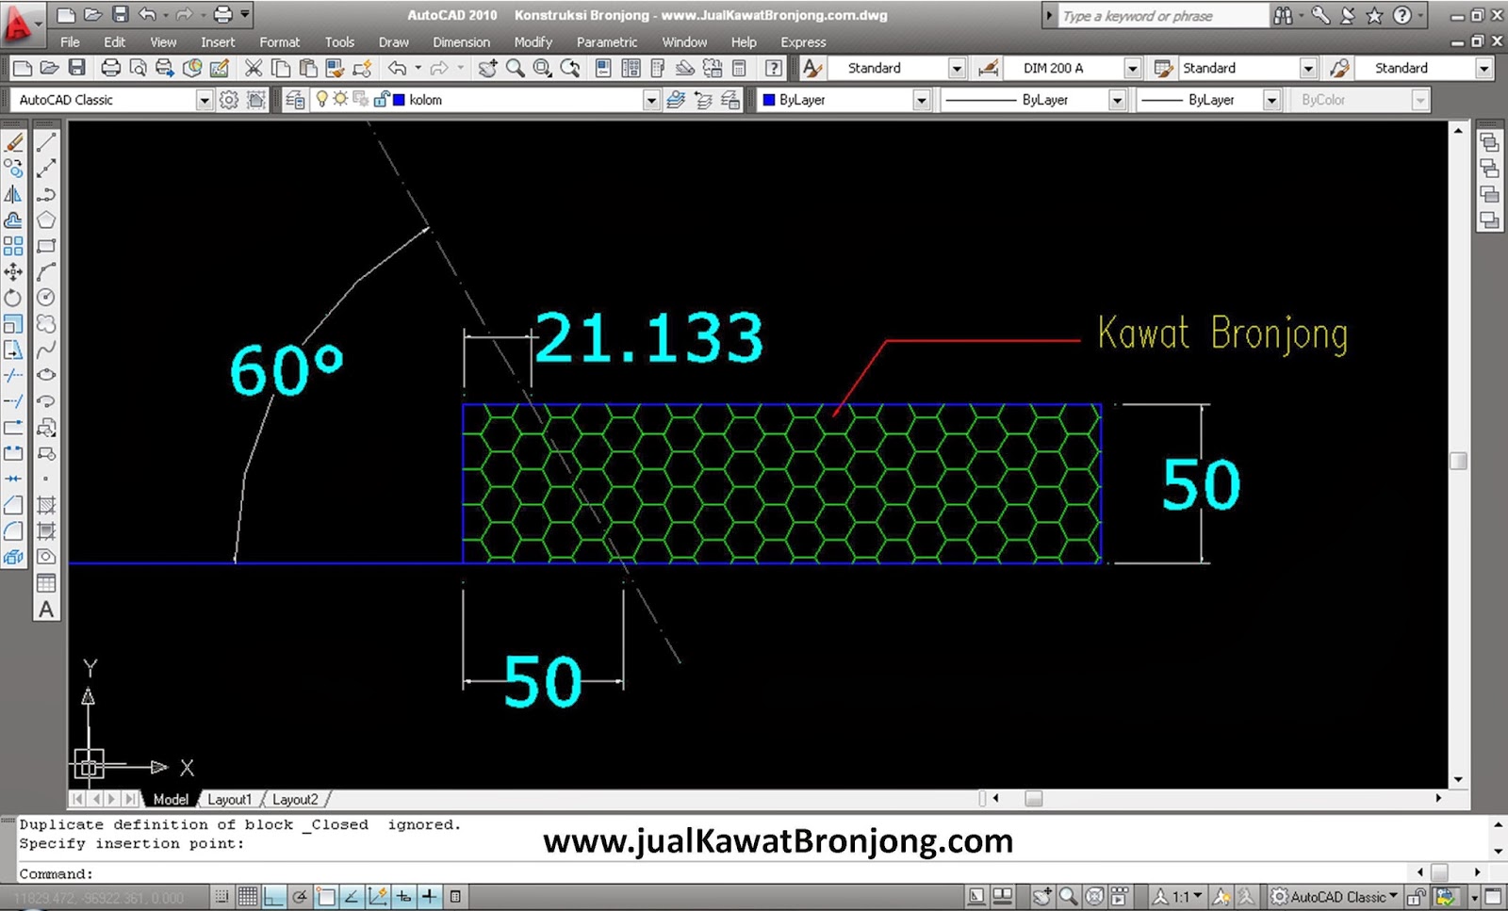Select the Multiline Text tool
The width and height of the screenshot is (1508, 911).
[x=45, y=610]
